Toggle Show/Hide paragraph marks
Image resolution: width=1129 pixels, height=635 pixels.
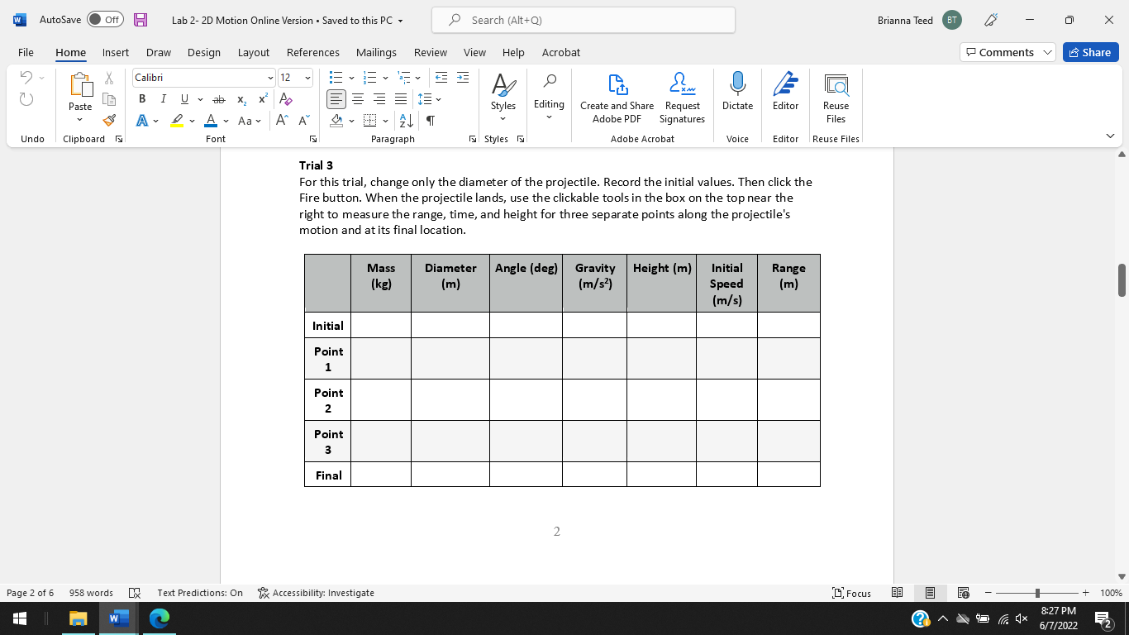430,121
